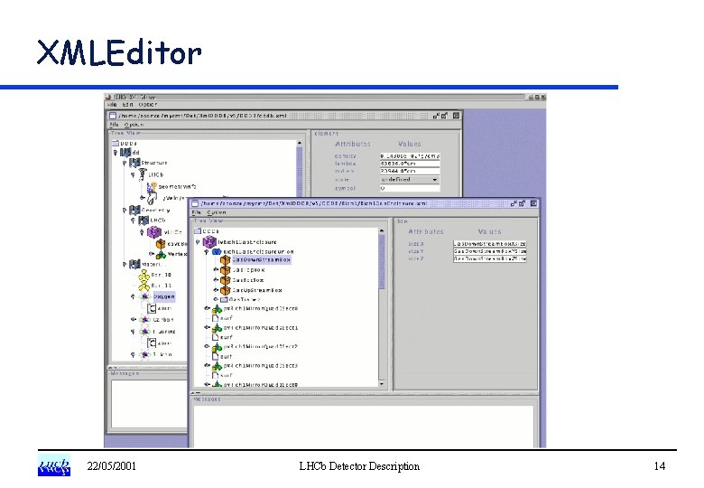Open File menu of the dddb.xml window
704x488 pixels.
(114, 125)
